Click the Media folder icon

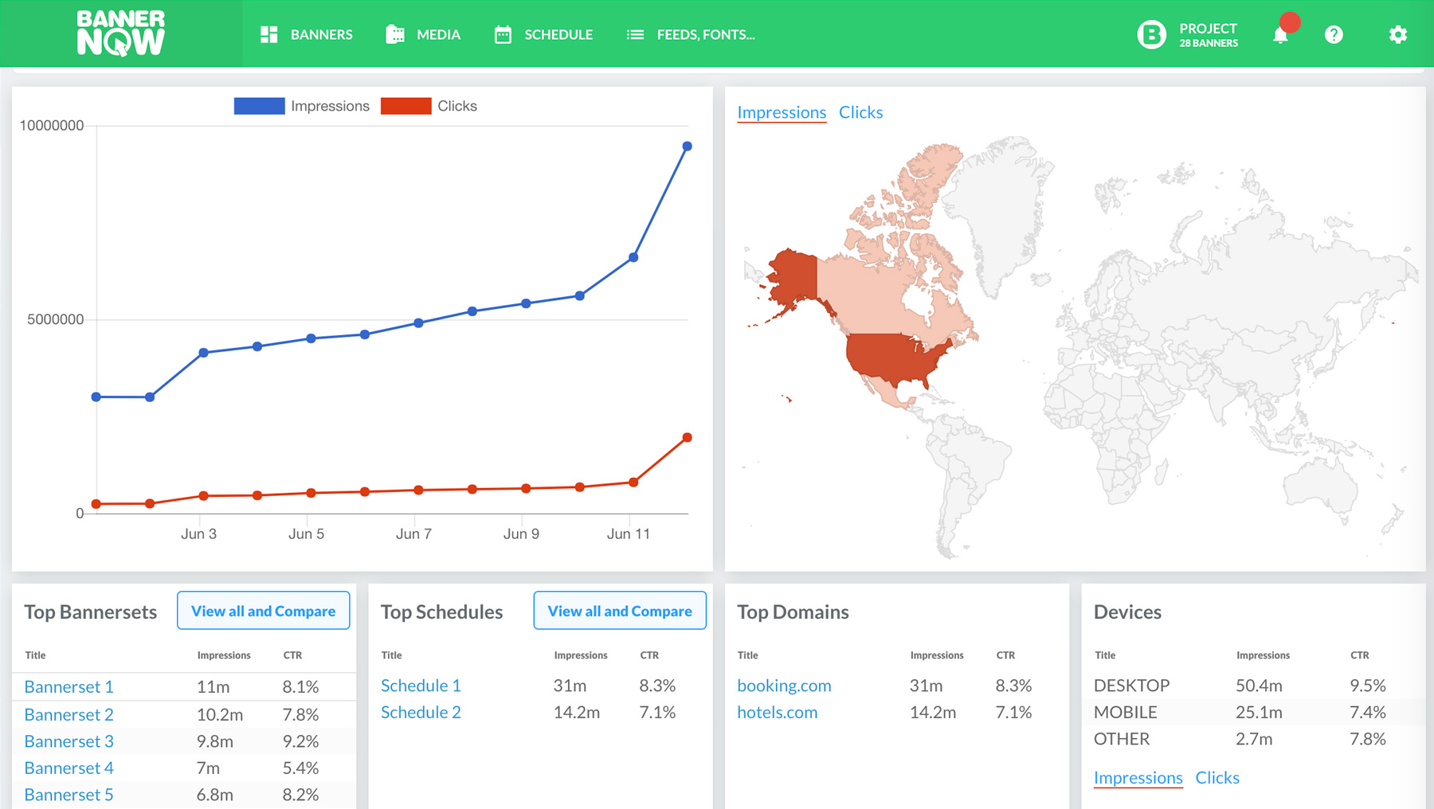(x=395, y=34)
